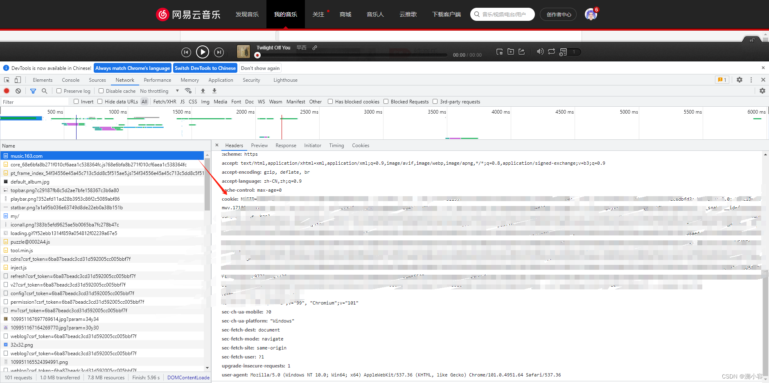Click Switch DevTools to Chinese

point(205,68)
